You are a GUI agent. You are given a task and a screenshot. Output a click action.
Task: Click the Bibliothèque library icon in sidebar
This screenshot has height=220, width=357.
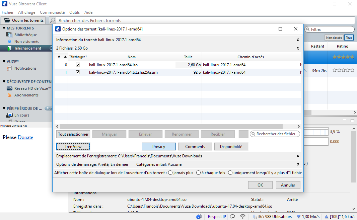[x=9, y=35]
